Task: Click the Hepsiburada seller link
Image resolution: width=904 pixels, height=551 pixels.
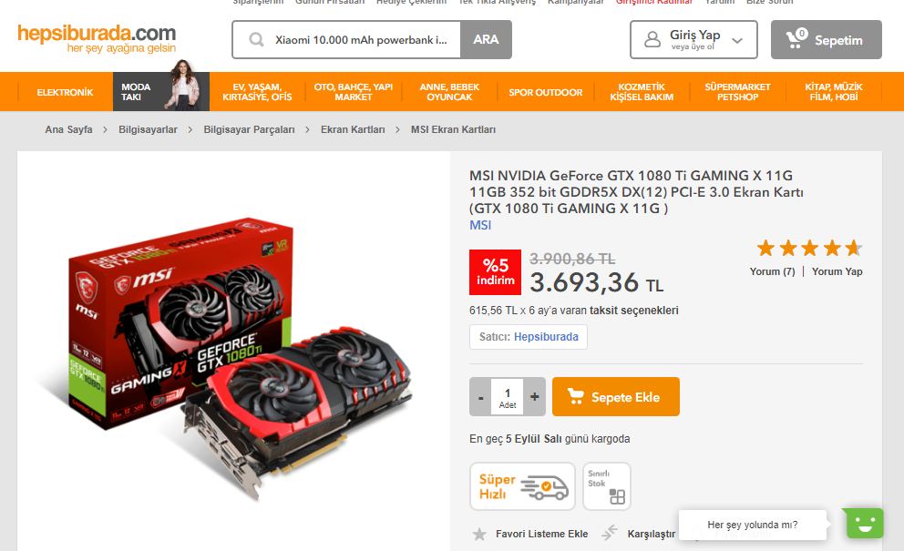Action: pos(545,337)
